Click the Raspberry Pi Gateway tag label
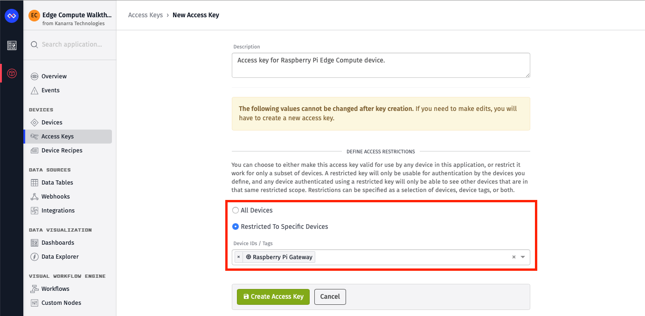 [x=283, y=257]
